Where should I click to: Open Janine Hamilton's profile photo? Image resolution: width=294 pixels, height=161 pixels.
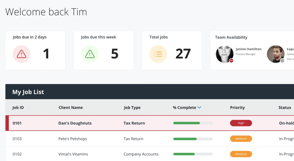(225, 54)
